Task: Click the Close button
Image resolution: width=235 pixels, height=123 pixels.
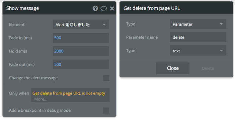Action: [173, 68]
